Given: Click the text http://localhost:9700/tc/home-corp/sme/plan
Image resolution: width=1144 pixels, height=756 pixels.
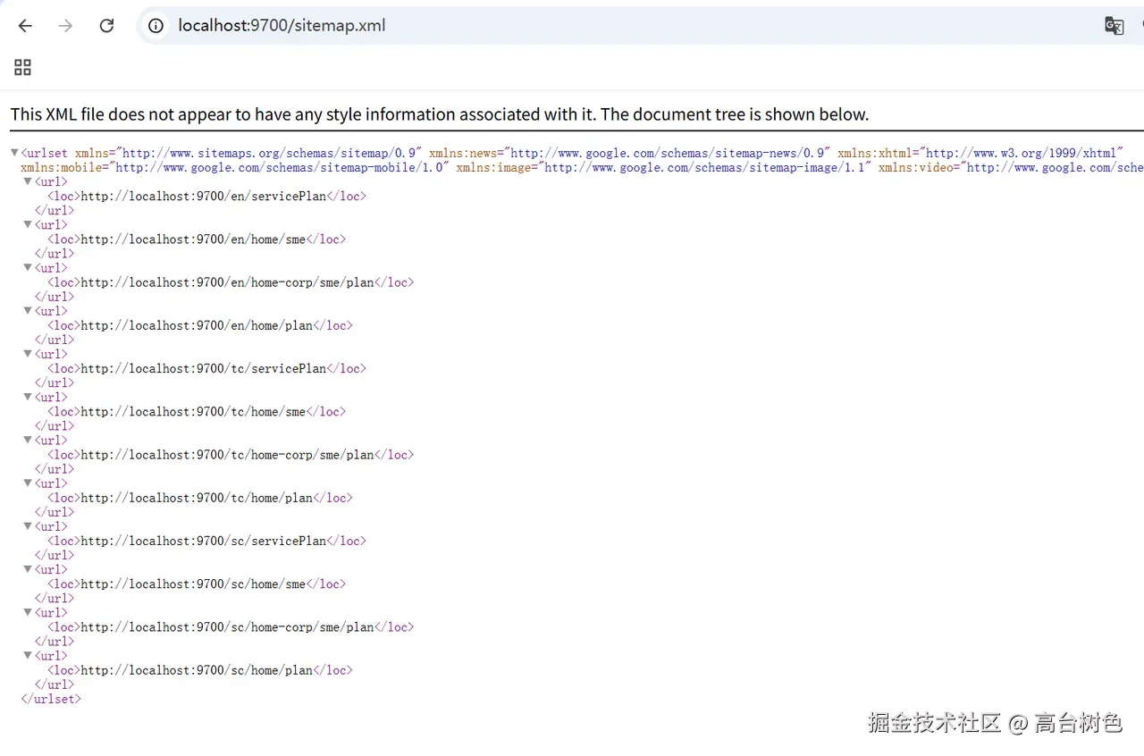Looking at the screenshot, I should (x=228, y=455).
